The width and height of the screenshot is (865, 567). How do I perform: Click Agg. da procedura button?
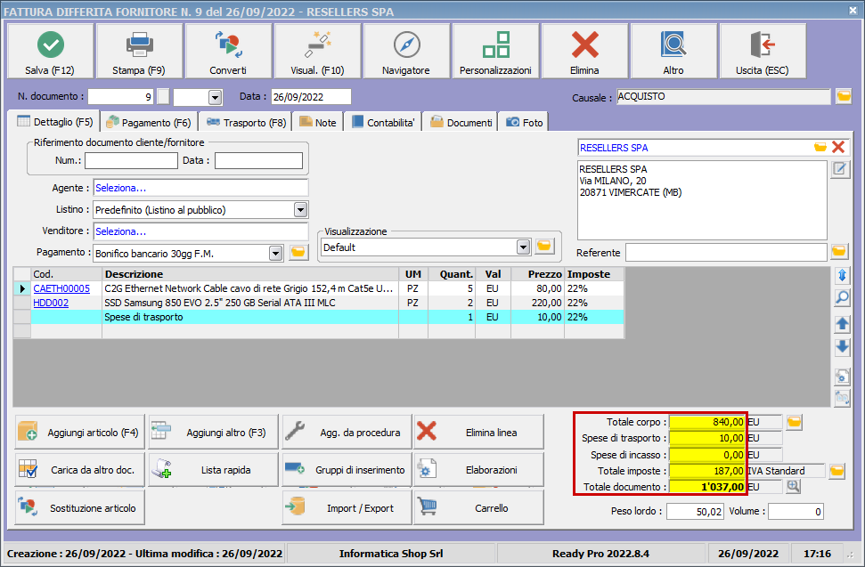click(x=347, y=432)
